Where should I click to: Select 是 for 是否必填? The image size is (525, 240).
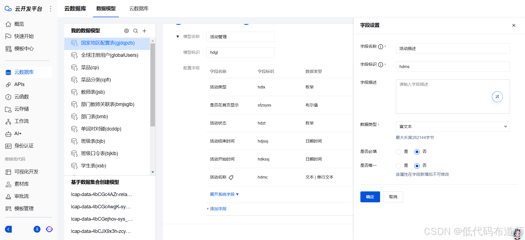click(x=399, y=152)
